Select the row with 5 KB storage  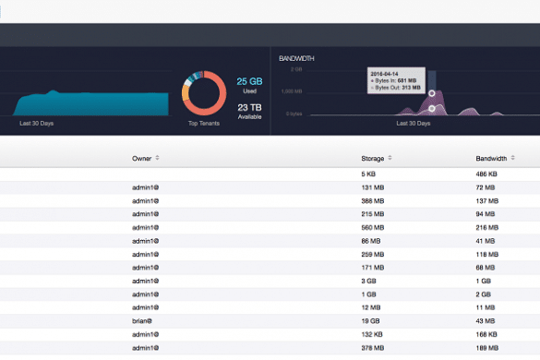point(270,174)
